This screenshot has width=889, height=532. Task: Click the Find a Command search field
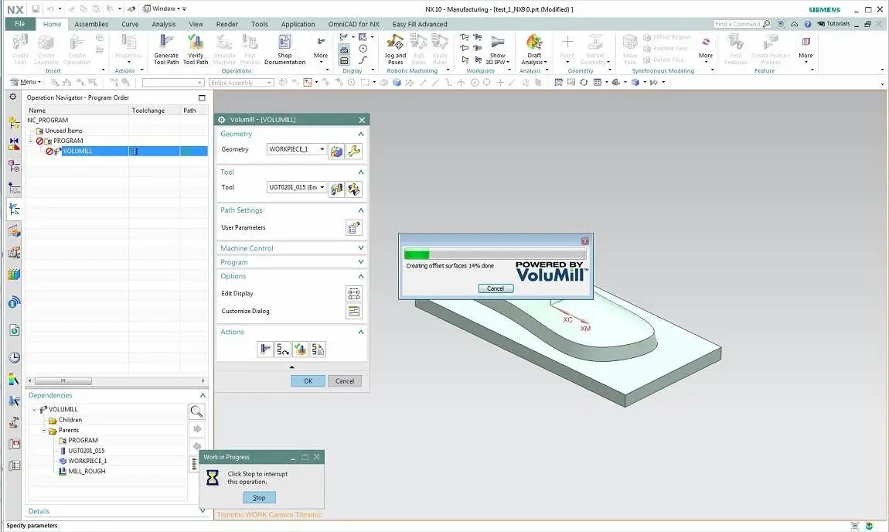[x=742, y=25]
